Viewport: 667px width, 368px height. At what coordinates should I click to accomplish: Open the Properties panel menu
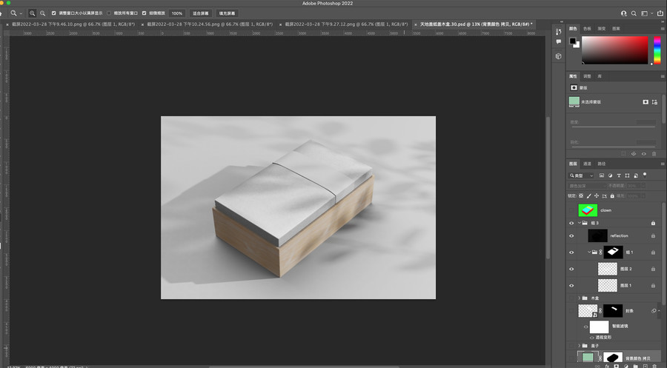point(663,76)
